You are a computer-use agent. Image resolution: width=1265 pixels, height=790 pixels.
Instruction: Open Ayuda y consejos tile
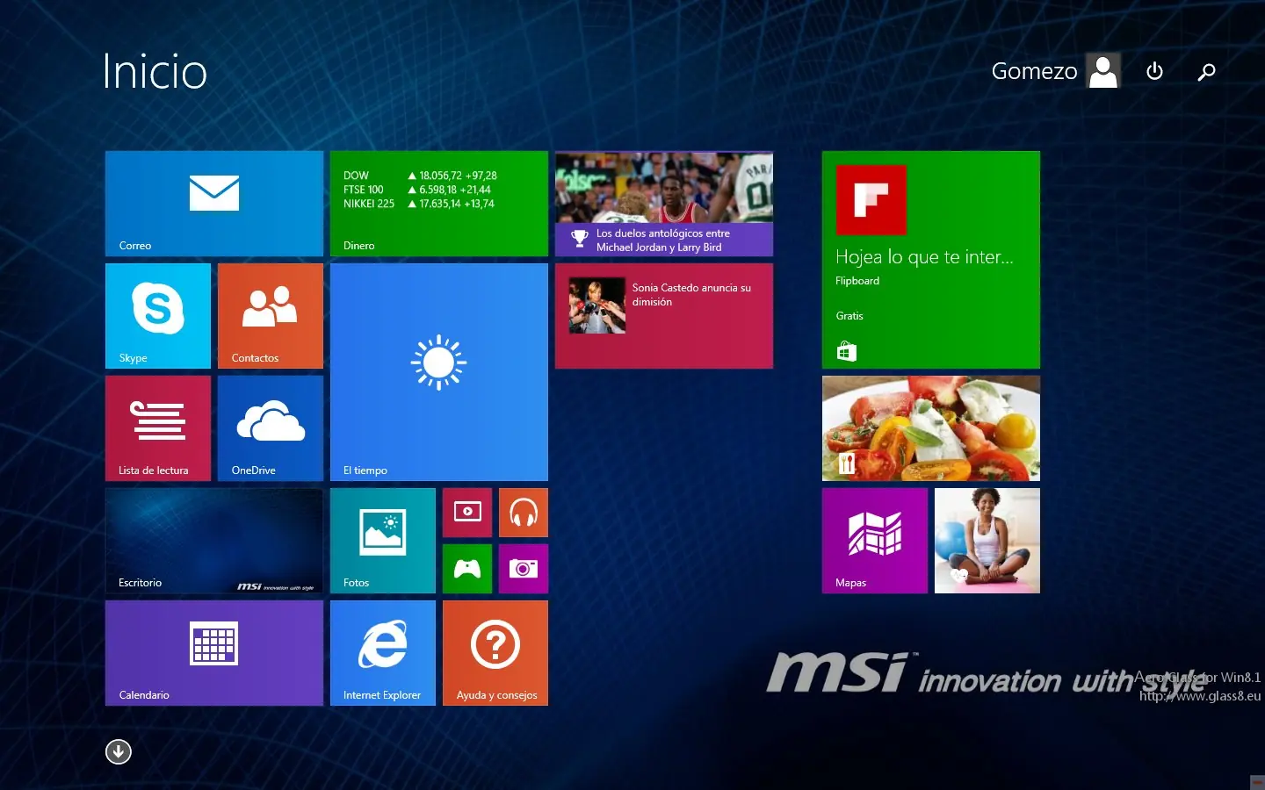(495, 653)
